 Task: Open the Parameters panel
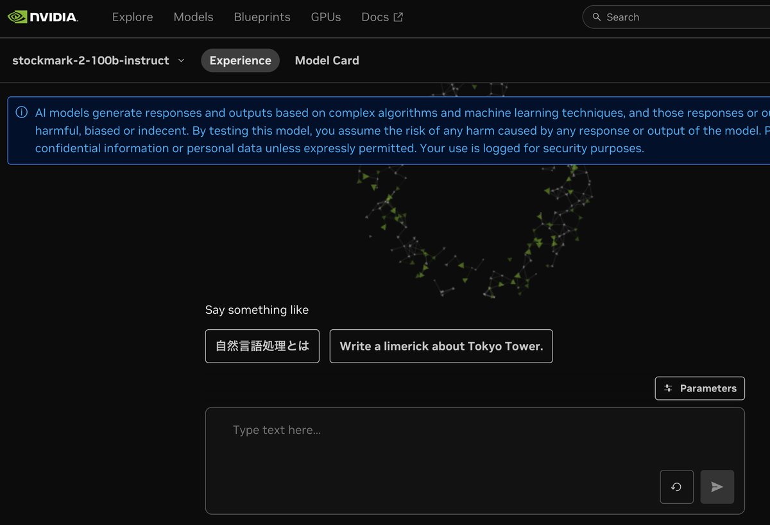pyautogui.click(x=699, y=388)
